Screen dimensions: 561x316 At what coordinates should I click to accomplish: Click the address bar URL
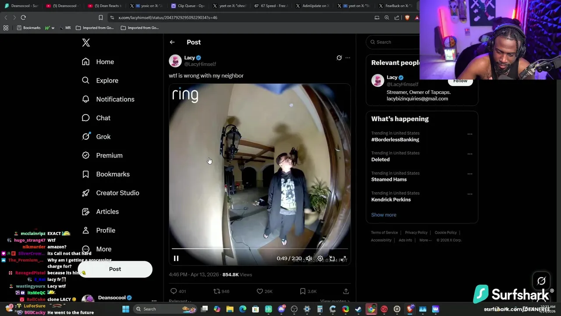click(x=168, y=18)
